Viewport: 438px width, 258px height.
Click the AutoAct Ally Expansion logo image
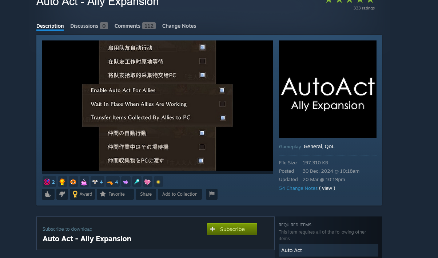click(328, 89)
